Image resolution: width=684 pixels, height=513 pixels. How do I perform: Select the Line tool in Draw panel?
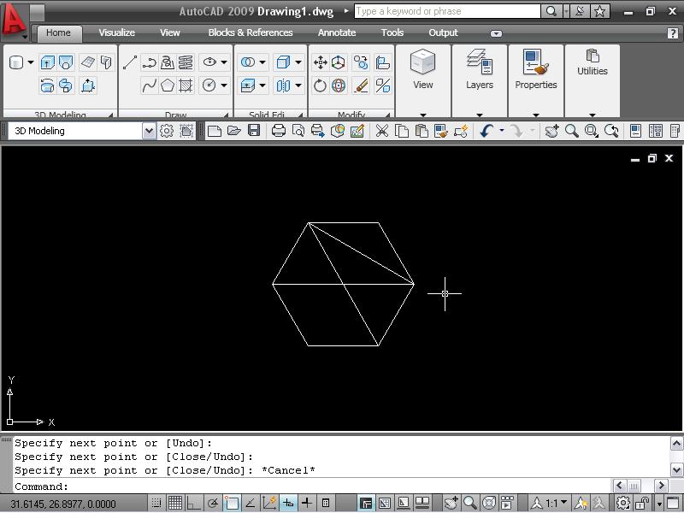tap(130, 62)
